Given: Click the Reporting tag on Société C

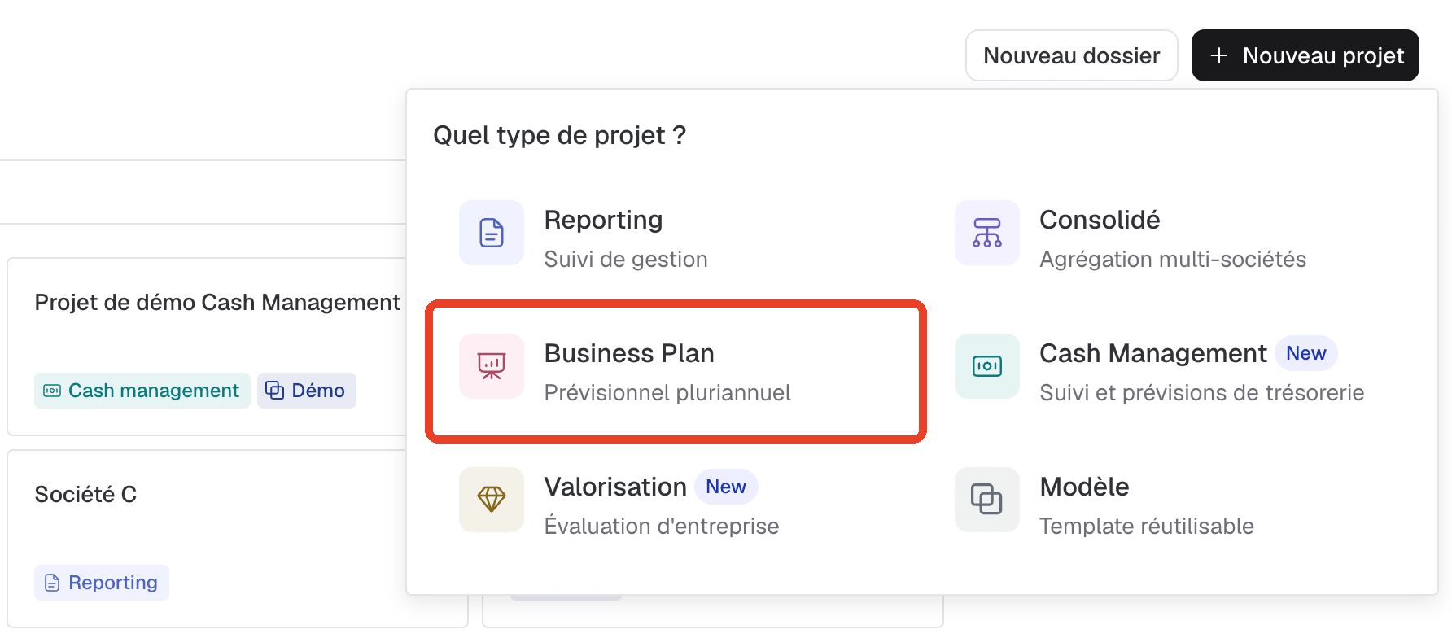Looking at the screenshot, I should pos(102,583).
